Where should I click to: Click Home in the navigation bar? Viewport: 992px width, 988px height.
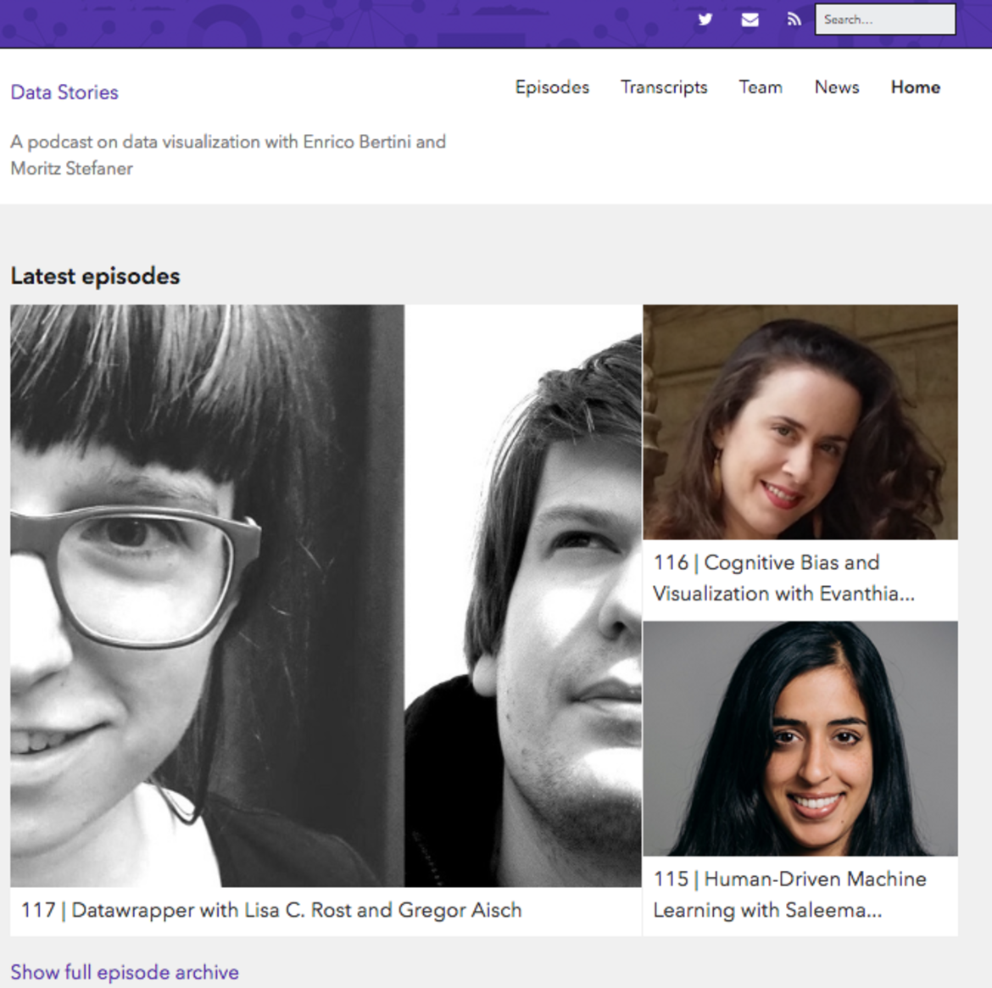(915, 87)
